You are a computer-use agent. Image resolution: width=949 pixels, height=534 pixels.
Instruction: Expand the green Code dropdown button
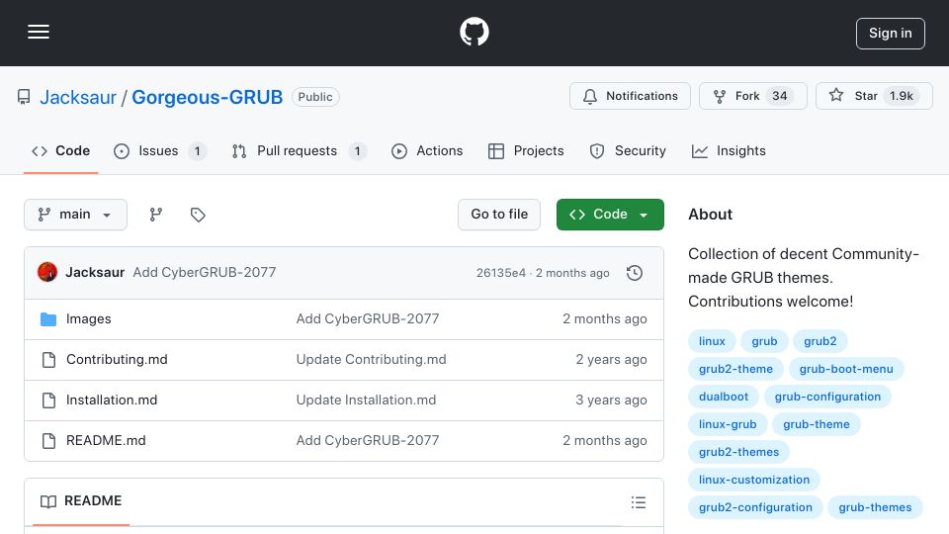point(610,215)
